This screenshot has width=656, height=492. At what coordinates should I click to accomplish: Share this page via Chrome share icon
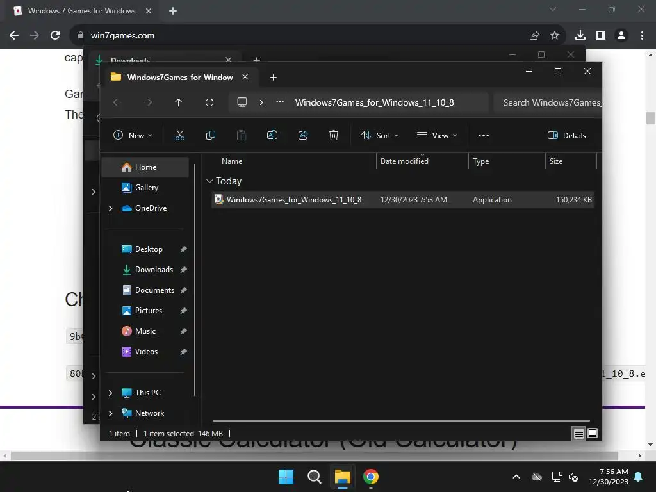click(534, 36)
